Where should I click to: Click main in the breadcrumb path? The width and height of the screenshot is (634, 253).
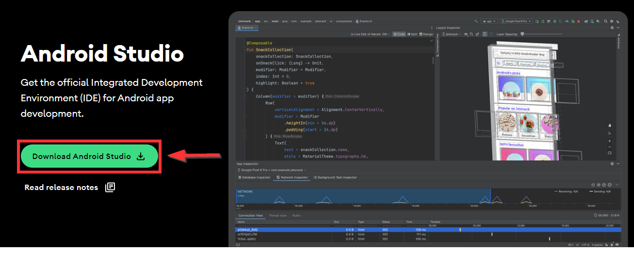click(x=275, y=21)
